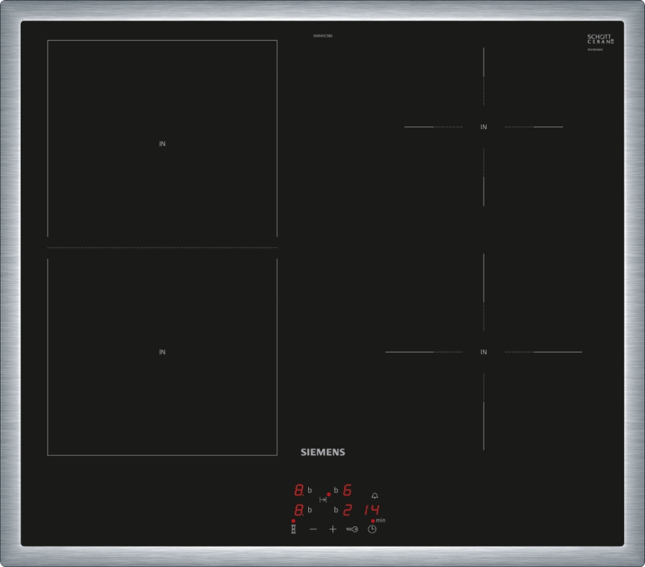Tap the timer display reading 14
The height and width of the screenshot is (567, 645).
372,510
